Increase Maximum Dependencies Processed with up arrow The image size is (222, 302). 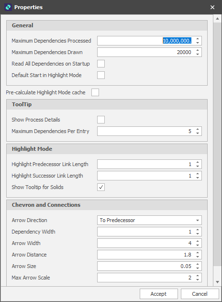tap(198, 39)
